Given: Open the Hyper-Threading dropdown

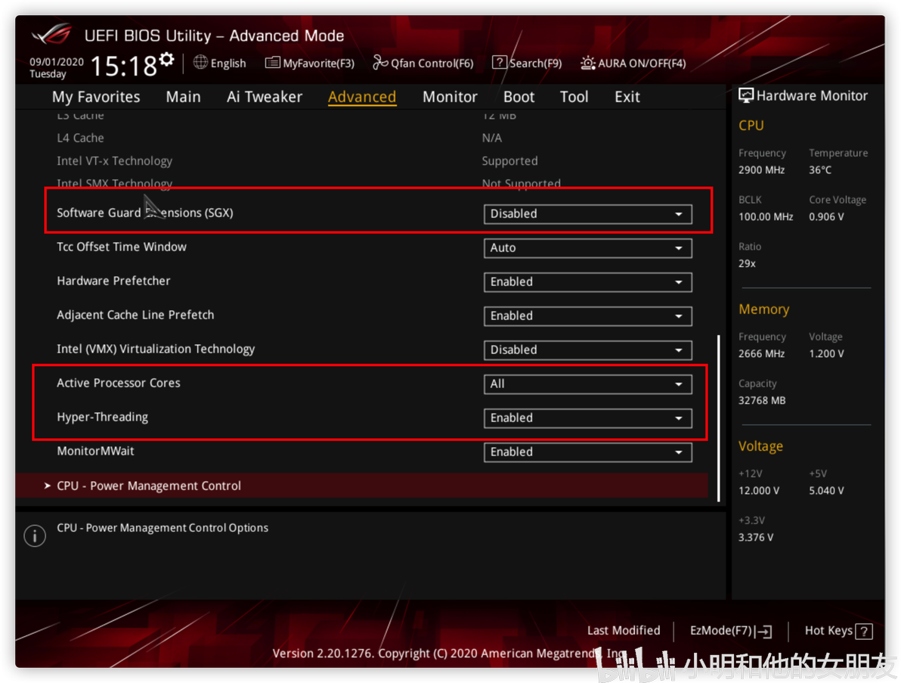Looking at the screenshot, I should pos(587,418).
